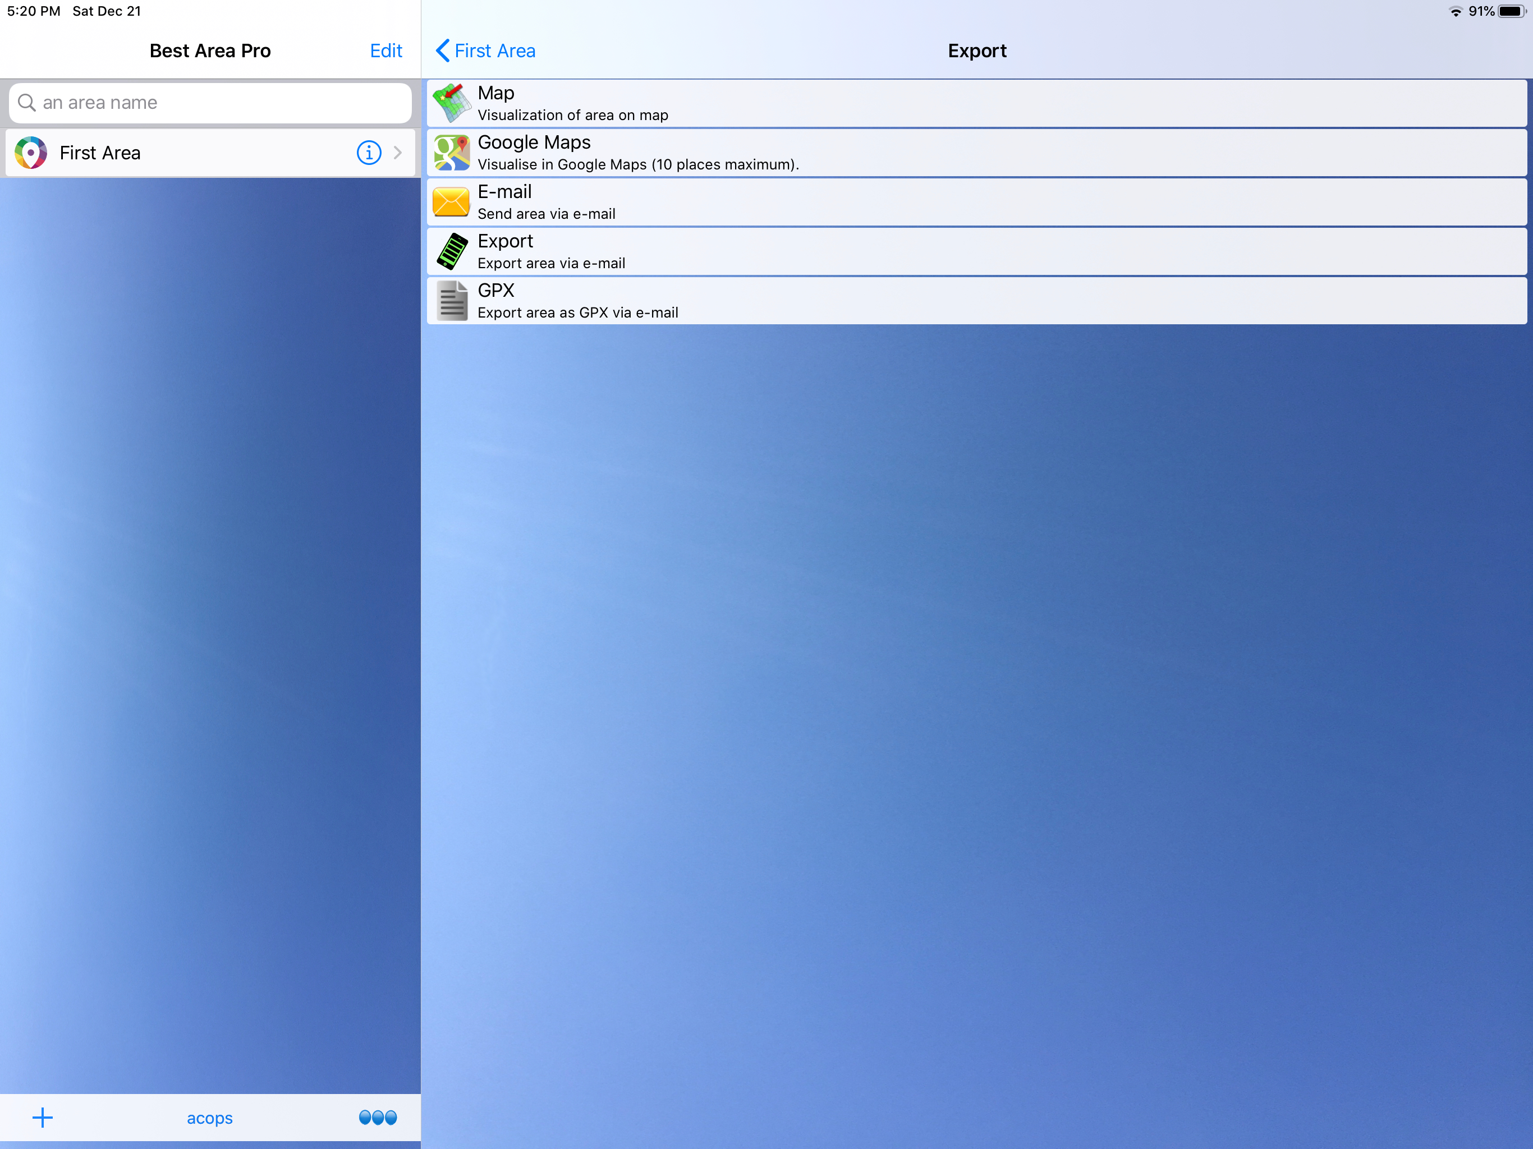
Task: Focus the area name search field
Action: click(222, 103)
